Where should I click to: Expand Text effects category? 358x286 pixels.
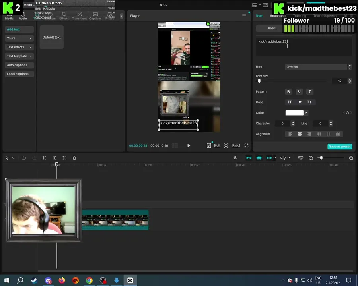tap(19, 47)
